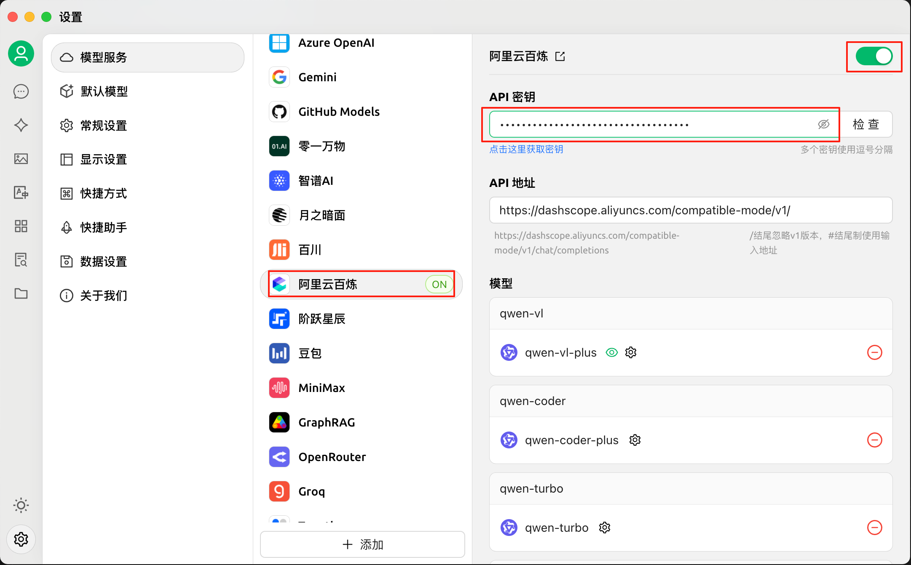The width and height of the screenshot is (911, 565).
Task: Open 快捷助手 settings section
Action: point(147,227)
